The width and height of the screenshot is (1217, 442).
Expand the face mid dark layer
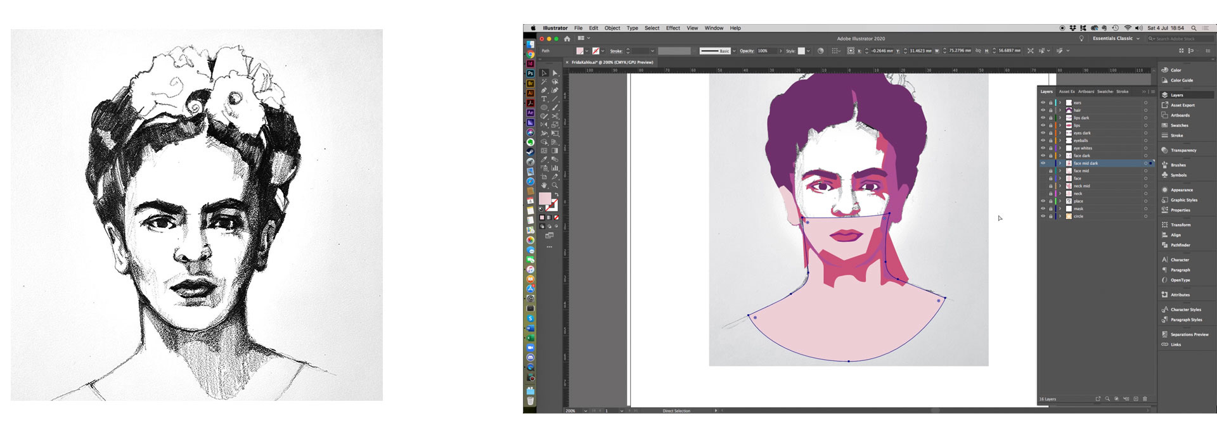tap(1060, 163)
